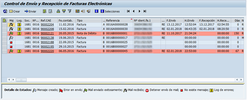Click the reception time 08:20:50
Image resolution: width=247 pixels, height=100 pixels.
pos(224,29)
